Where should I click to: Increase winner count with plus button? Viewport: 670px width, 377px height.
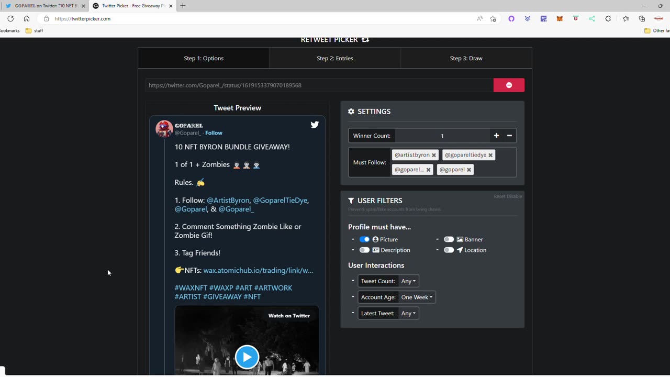coord(496,136)
